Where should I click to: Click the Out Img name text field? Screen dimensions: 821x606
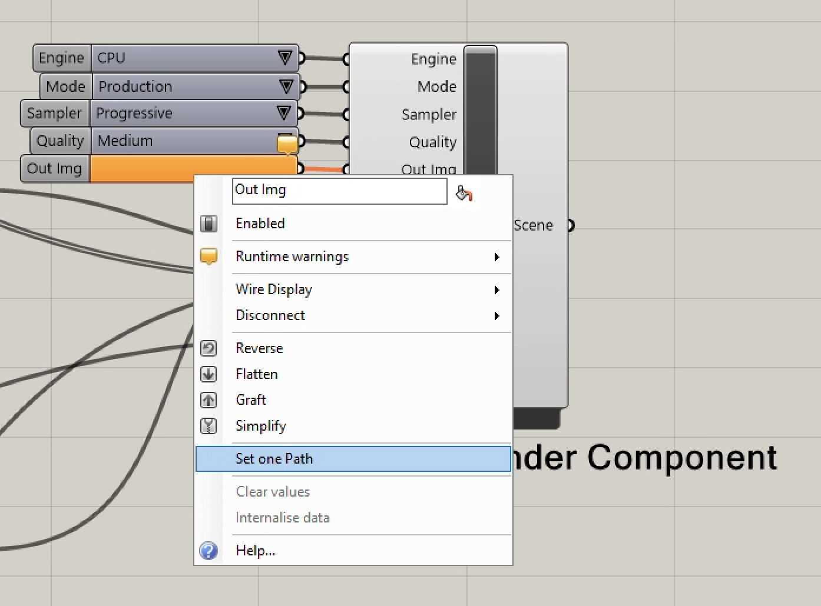pos(339,191)
